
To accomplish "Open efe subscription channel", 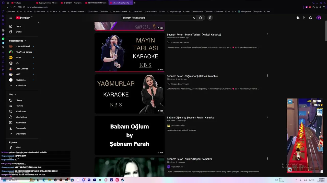I will (x=22, y=63).
